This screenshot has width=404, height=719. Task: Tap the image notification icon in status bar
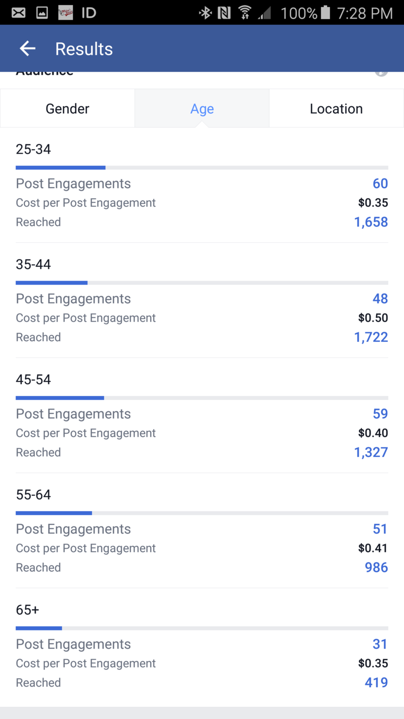[42, 13]
